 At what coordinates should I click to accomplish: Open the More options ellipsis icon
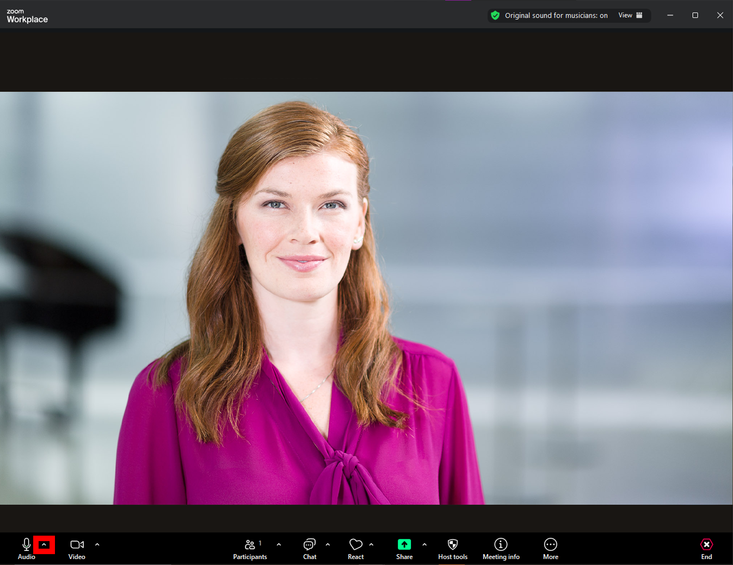(550, 544)
